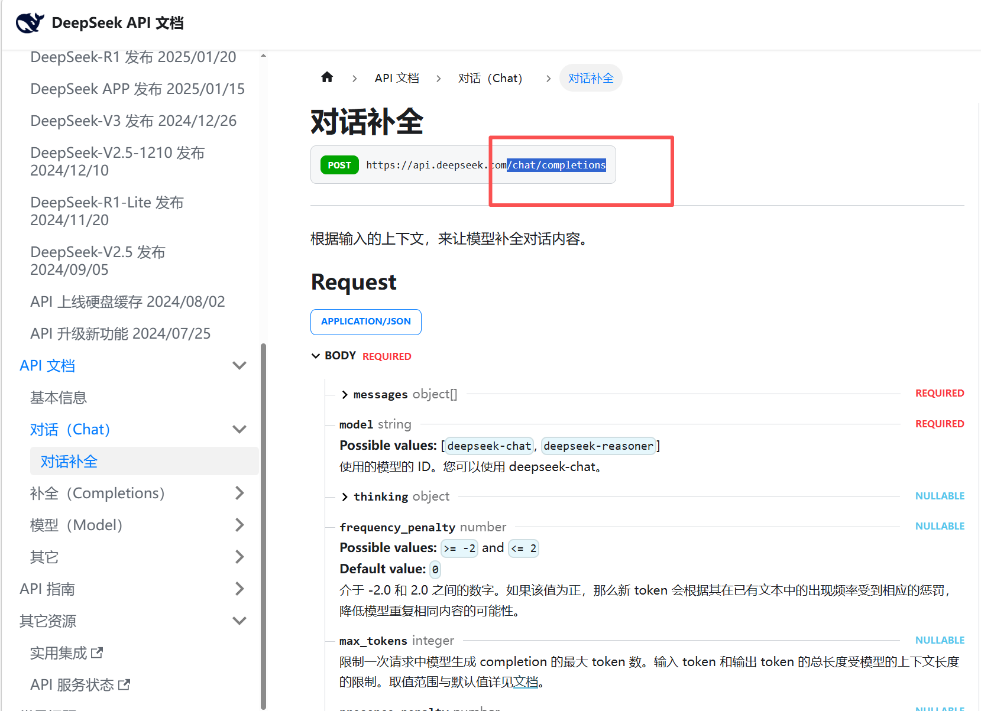Click NULLABLE label on the thinking row
Screen dimensions: 981x711
(940, 496)
